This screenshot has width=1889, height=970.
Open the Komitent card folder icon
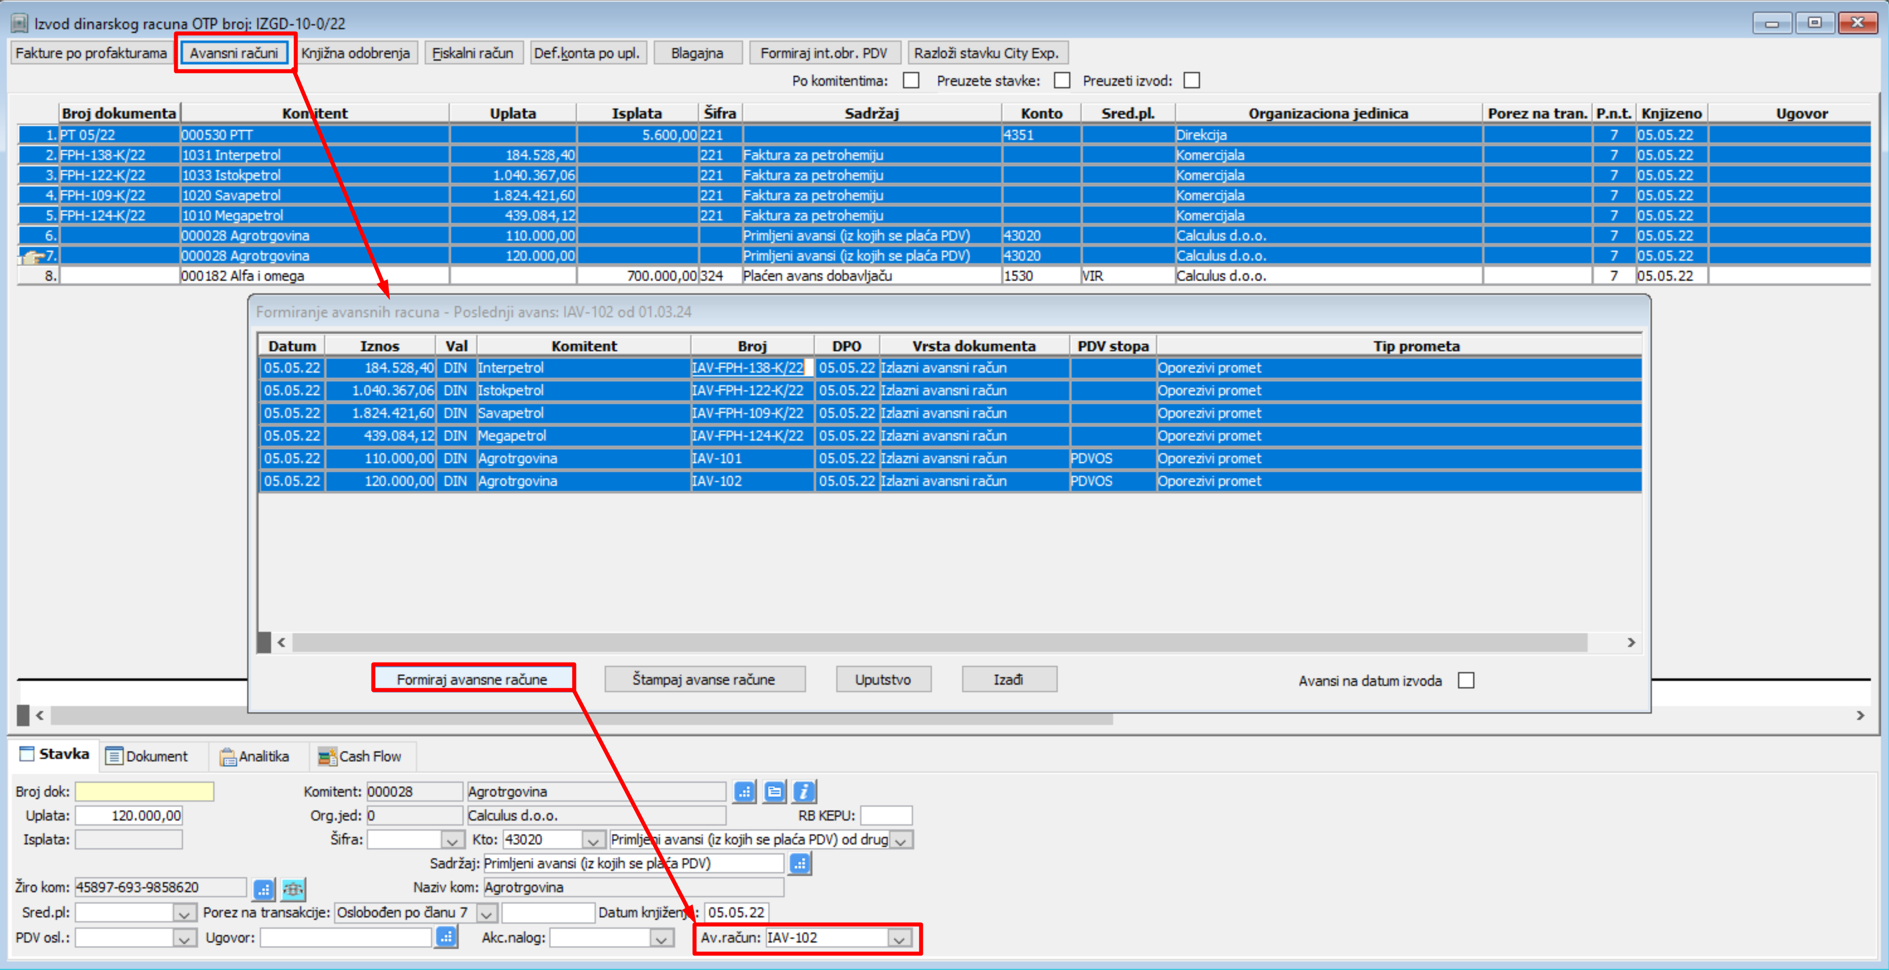[774, 791]
